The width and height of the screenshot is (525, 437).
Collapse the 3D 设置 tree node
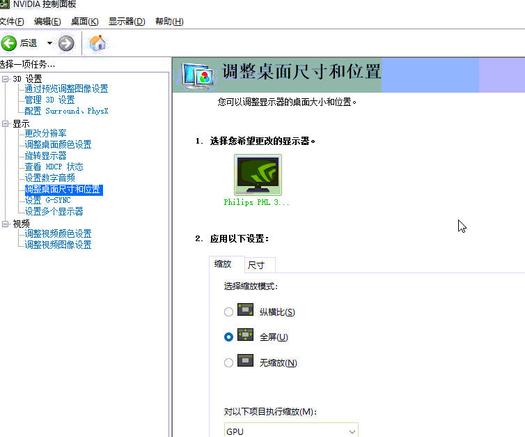coord(6,79)
